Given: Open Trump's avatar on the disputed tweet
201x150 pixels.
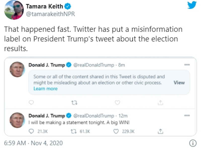Looking at the screenshot, I should pos(17,69).
